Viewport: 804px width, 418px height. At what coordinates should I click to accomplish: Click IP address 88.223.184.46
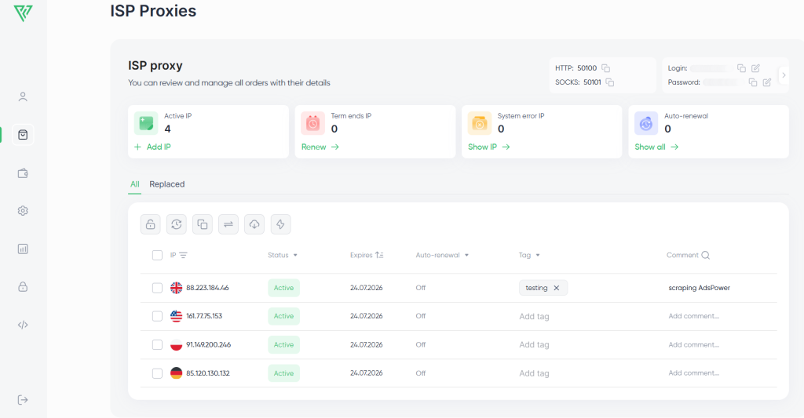click(x=207, y=288)
